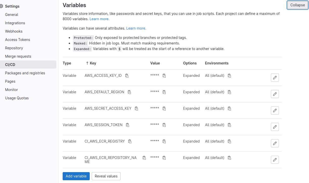The width and height of the screenshot is (309, 183).
Task: Copy the AWS_DEFAULT_REGION value
Action: coord(164,92)
